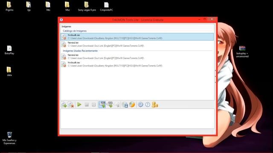This screenshot has width=273, height=153.
Task: Click the Catálogo de Imágenes group header
Action: [x=75, y=31]
